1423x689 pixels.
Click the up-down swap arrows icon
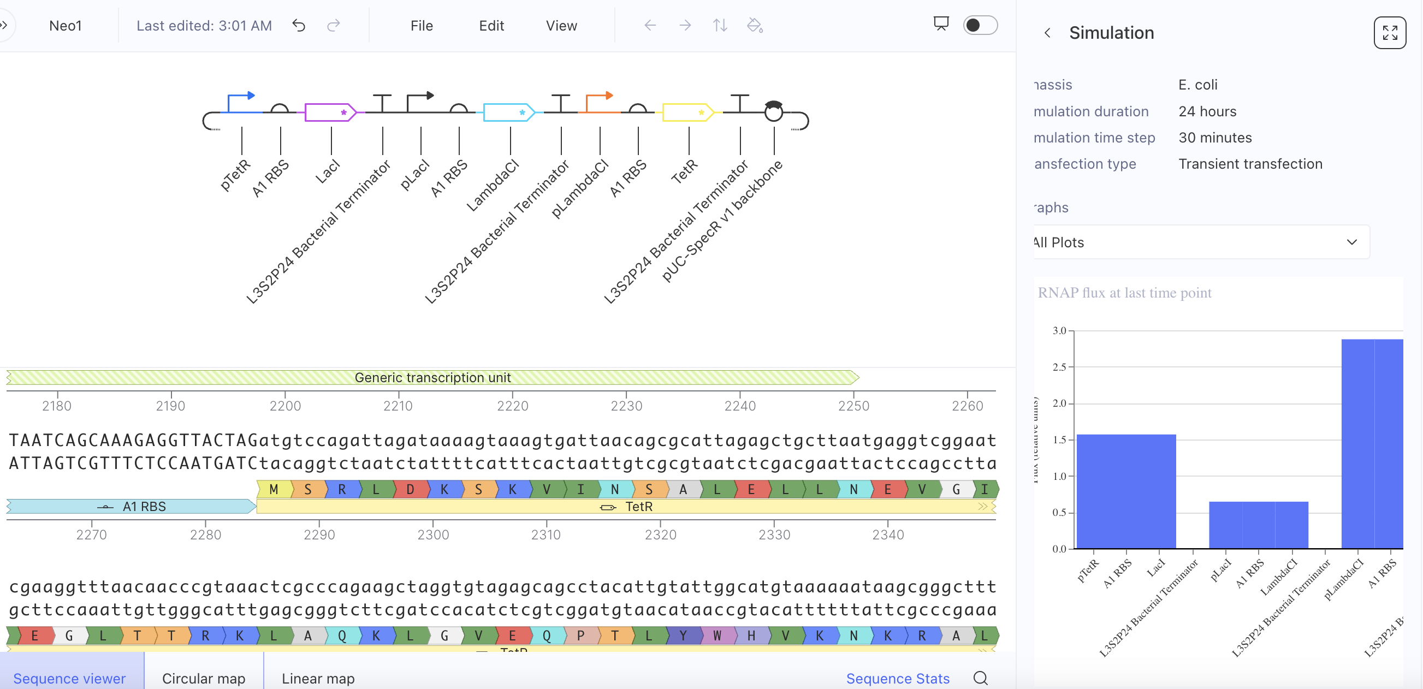click(720, 26)
